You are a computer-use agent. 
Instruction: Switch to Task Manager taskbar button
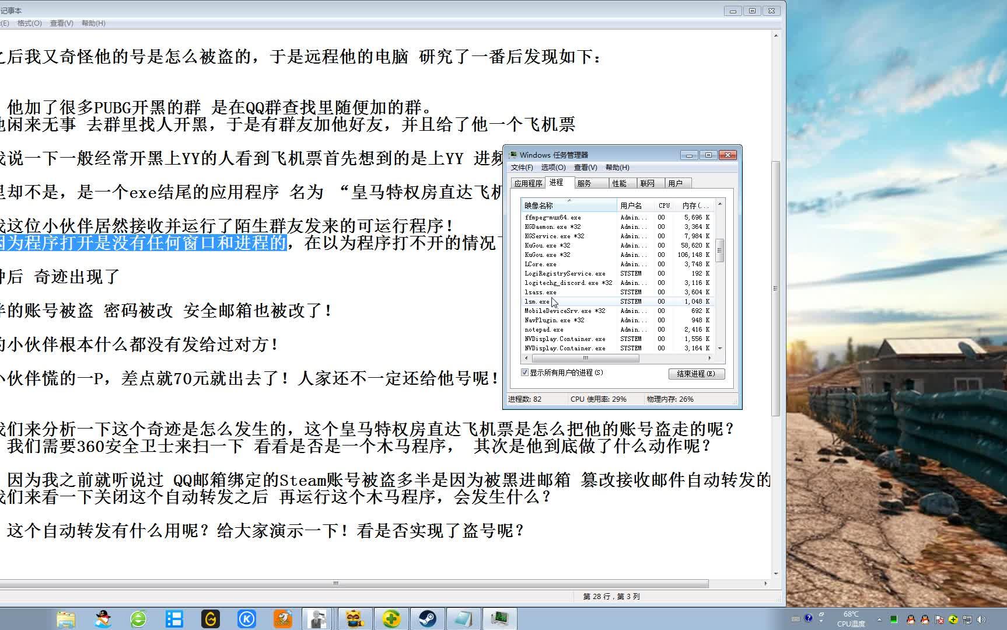[x=499, y=619]
